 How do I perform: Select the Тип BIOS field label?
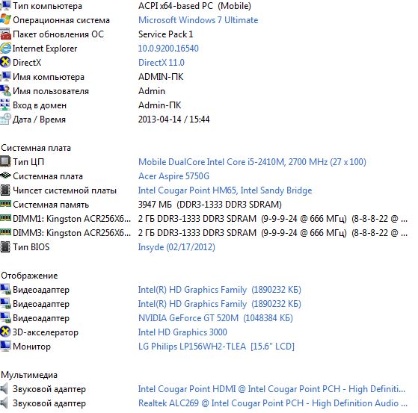[31, 247]
